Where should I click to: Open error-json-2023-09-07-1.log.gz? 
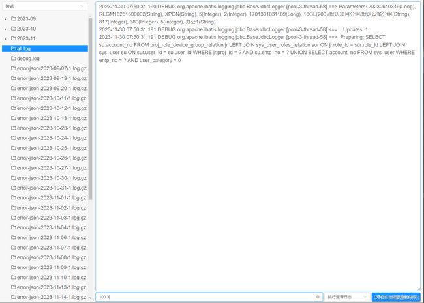tap(52, 68)
